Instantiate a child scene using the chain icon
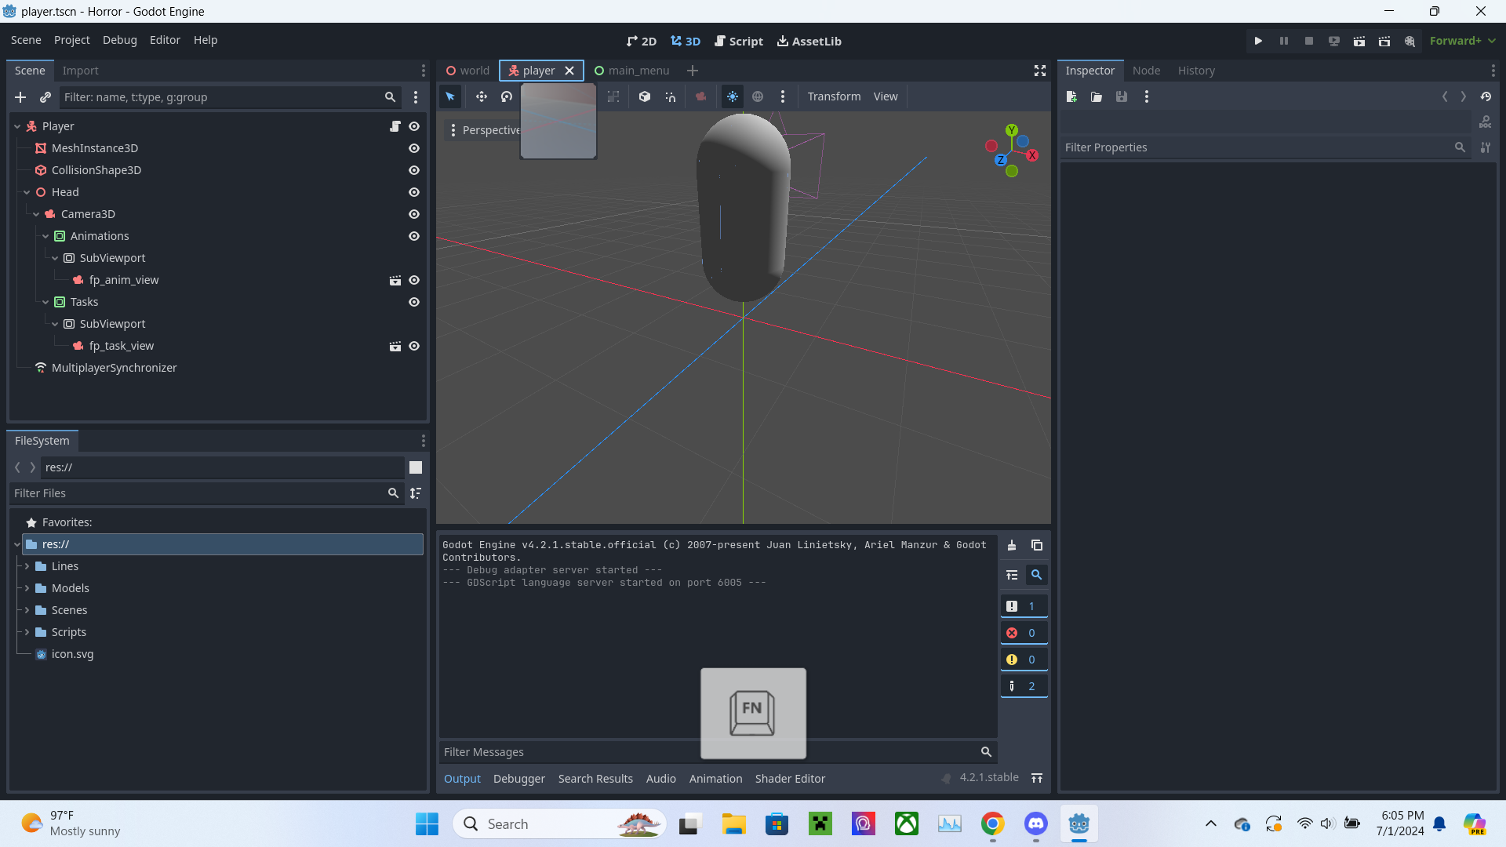 click(x=45, y=97)
